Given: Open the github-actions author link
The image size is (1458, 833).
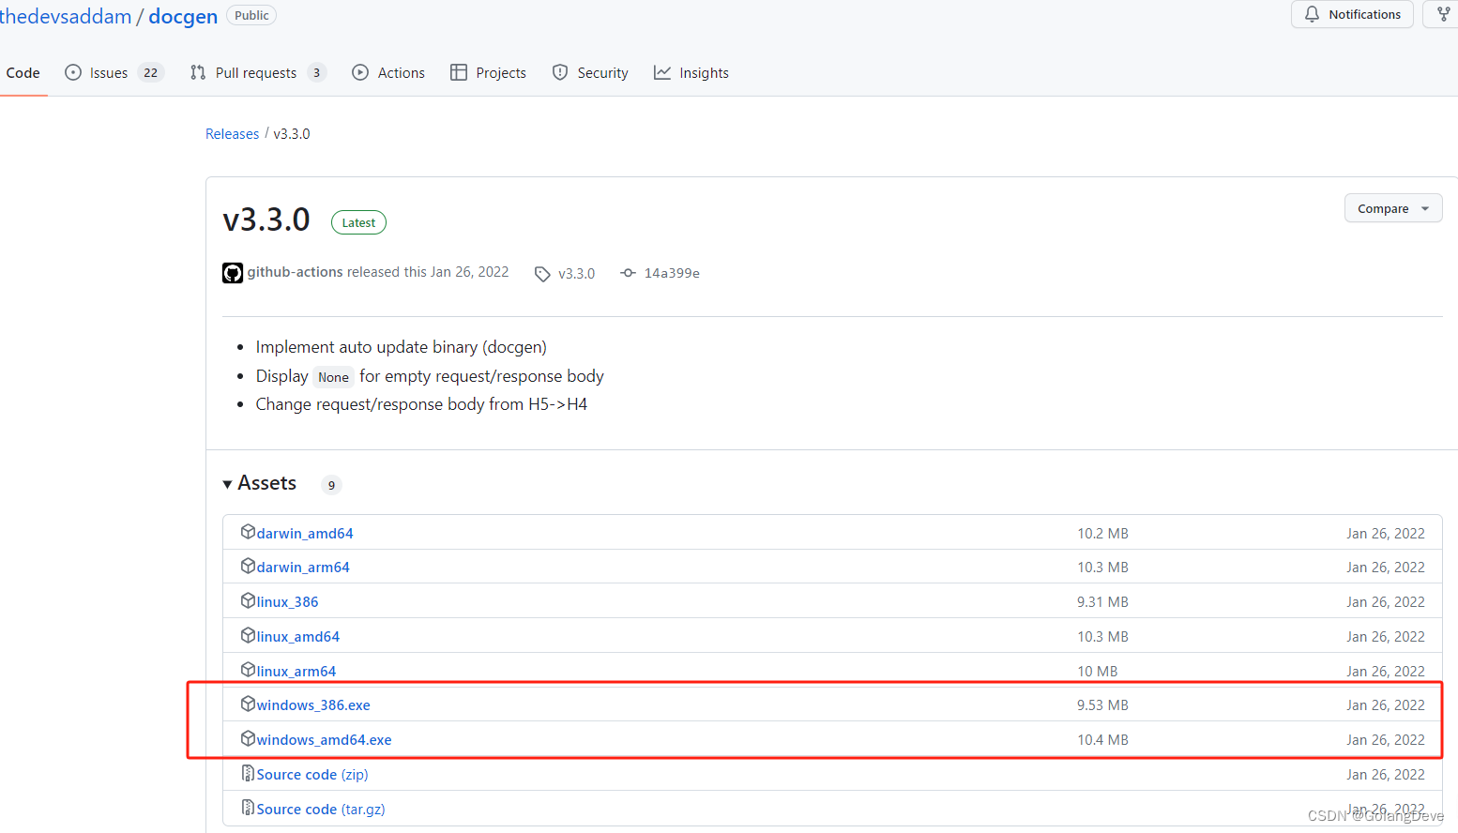Looking at the screenshot, I should coord(295,272).
